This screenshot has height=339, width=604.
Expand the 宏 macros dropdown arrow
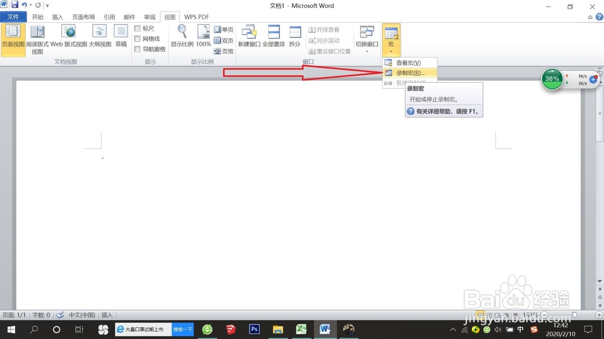[x=391, y=51]
